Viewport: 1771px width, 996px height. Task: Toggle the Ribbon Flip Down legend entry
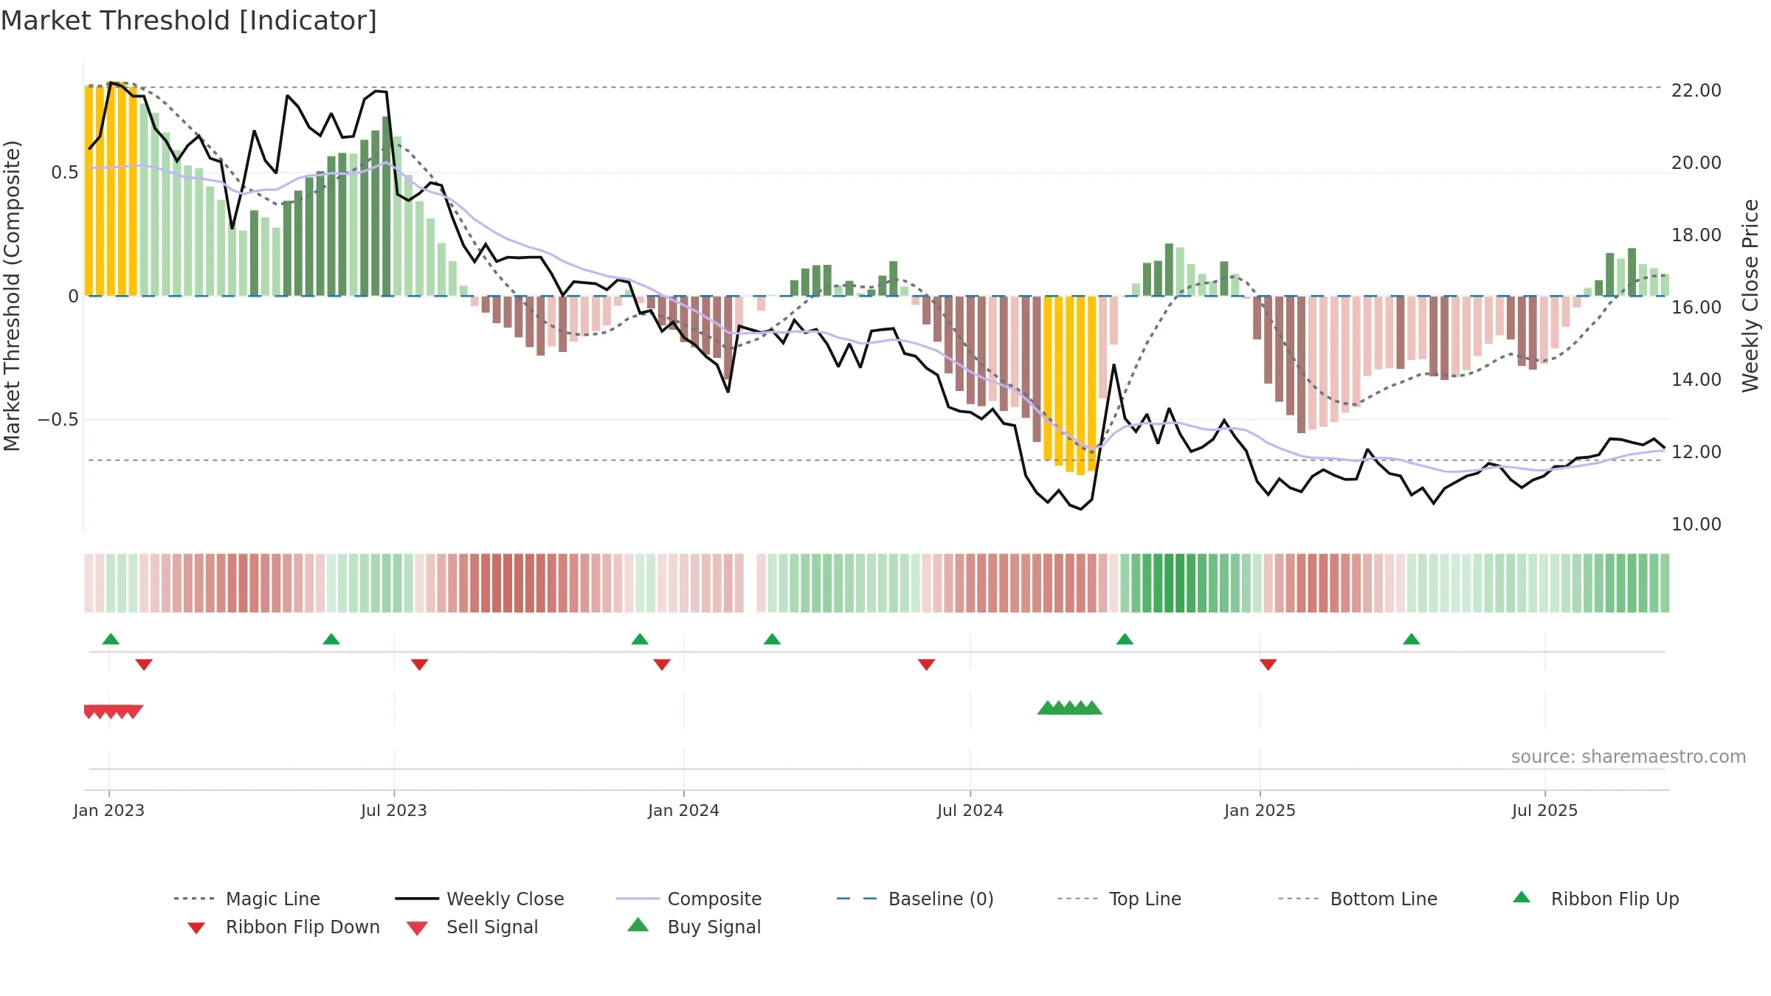tap(283, 927)
